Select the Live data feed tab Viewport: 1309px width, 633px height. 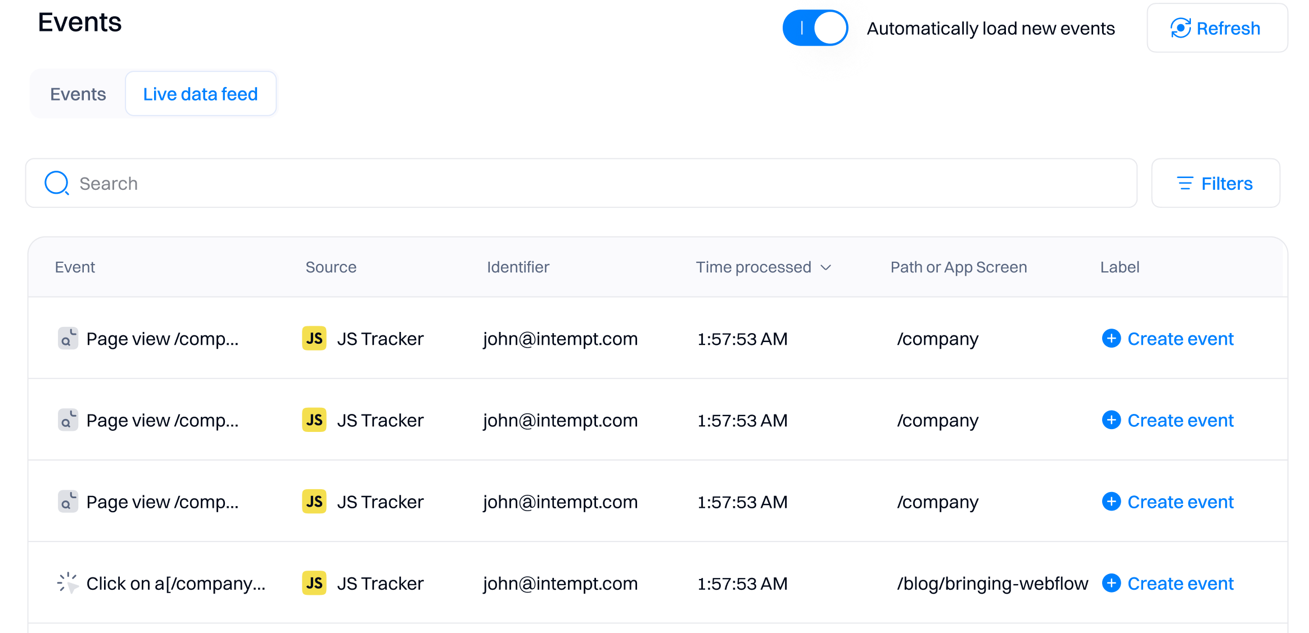pyautogui.click(x=200, y=94)
